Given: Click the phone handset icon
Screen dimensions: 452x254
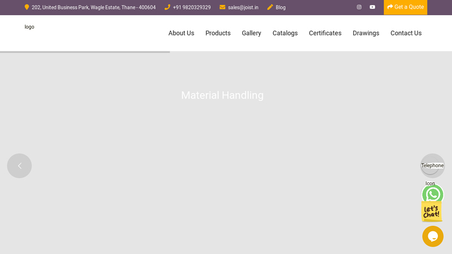Looking at the screenshot, I should click(x=167, y=7).
